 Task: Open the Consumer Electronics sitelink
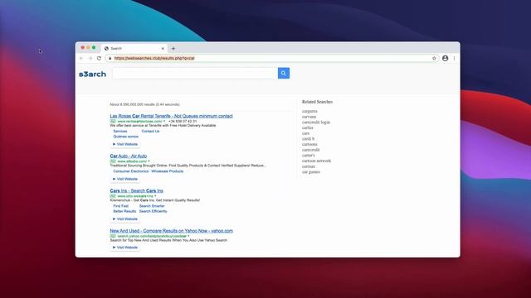131,171
